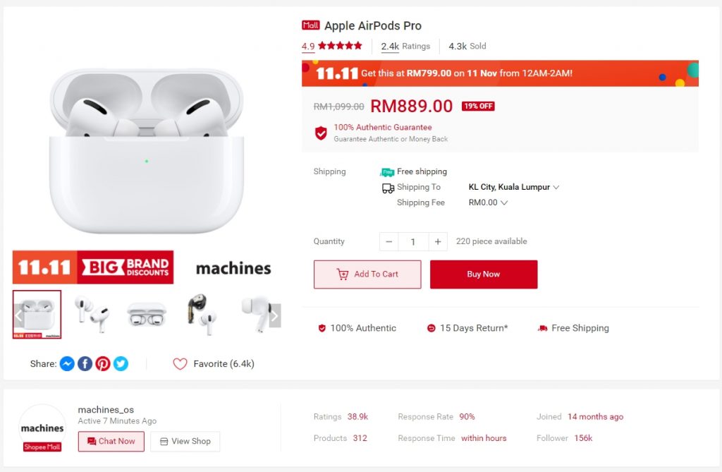Increase quantity with the plus button
The width and height of the screenshot is (722, 472).
pyautogui.click(x=438, y=242)
